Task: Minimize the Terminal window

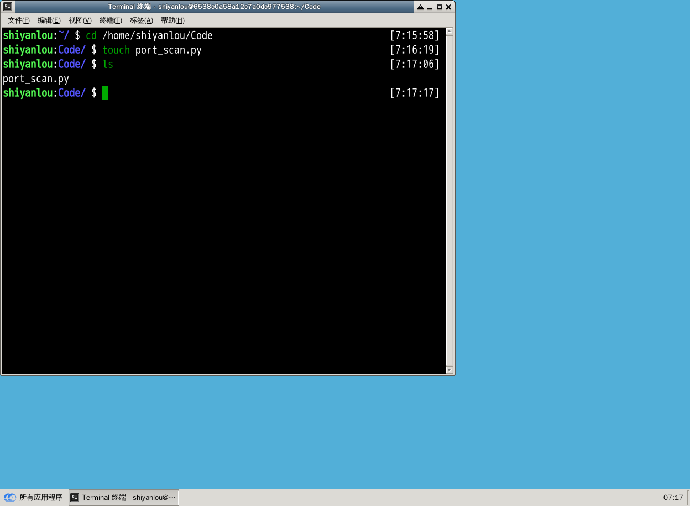Action: pyautogui.click(x=430, y=7)
